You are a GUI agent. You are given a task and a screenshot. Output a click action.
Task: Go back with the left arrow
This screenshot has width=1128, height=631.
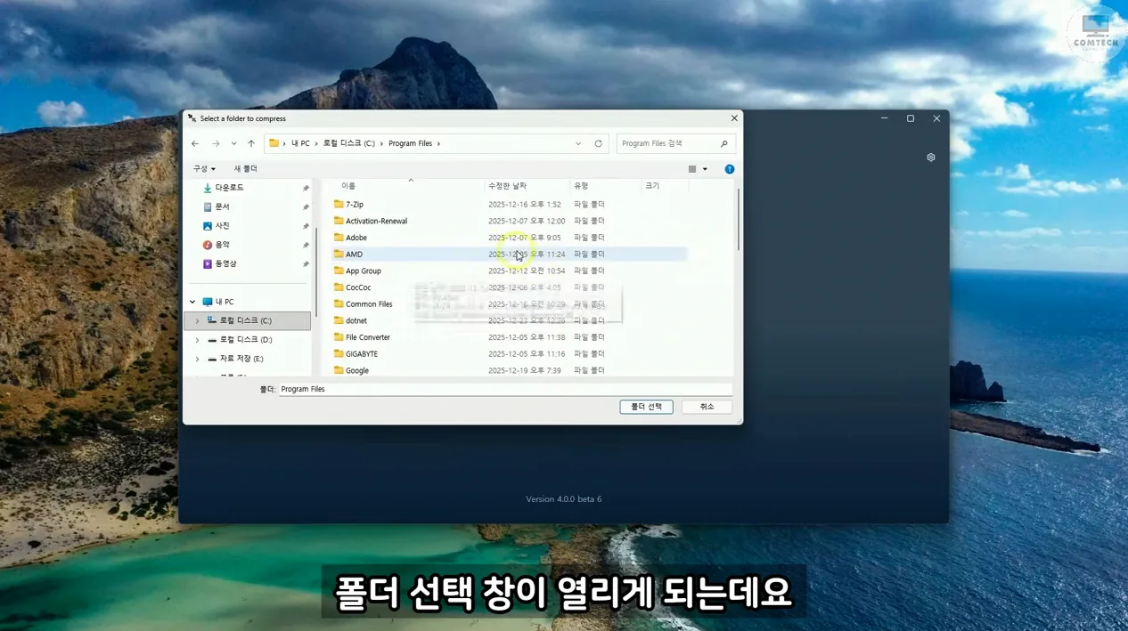pyautogui.click(x=195, y=143)
